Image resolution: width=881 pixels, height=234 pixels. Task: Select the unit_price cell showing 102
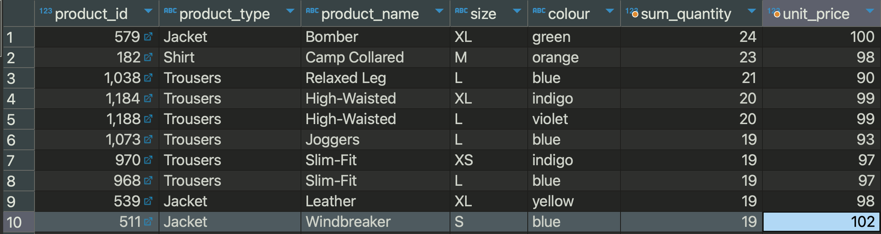pyautogui.click(x=822, y=222)
